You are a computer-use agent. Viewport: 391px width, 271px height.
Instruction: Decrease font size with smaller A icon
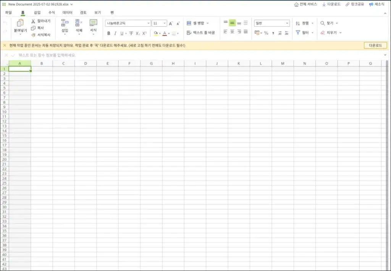(178, 23)
